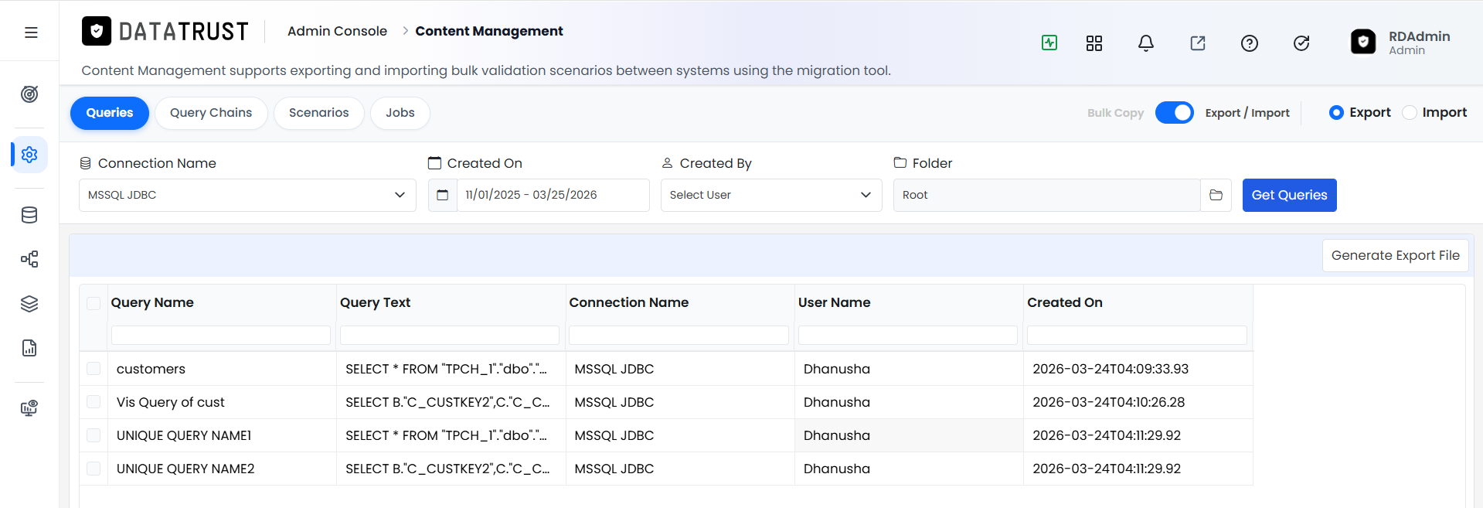Sort by the Connection Name column header
Screen dimensions: 1483x508
click(x=628, y=302)
